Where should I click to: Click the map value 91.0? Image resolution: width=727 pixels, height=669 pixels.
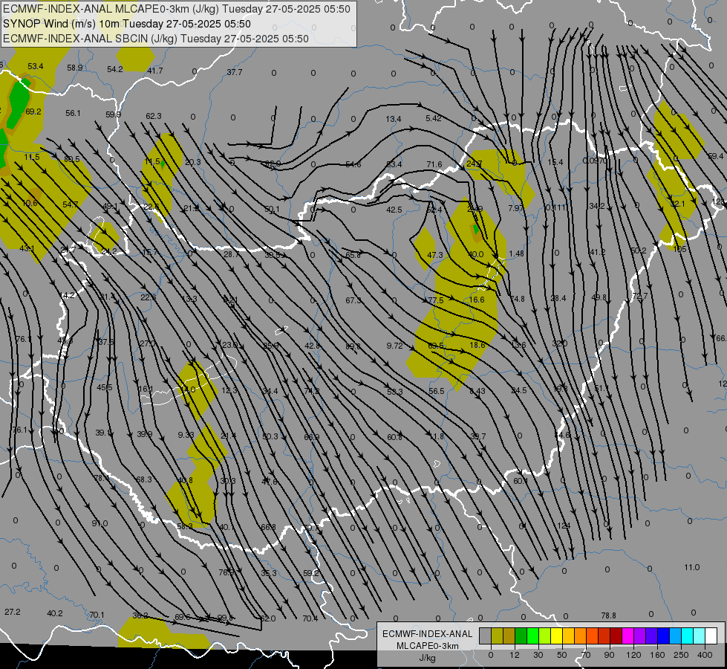coord(100,523)
